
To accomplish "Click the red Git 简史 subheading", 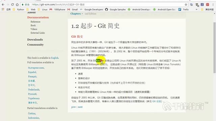I will pos(77,37).
